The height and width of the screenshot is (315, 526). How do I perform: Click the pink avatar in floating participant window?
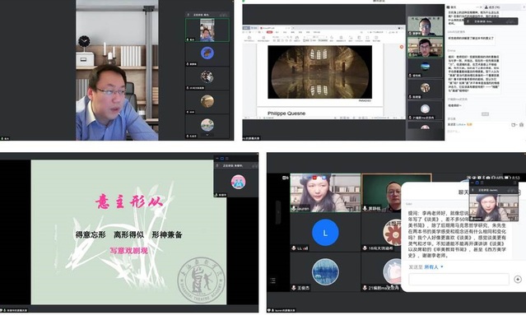(238, 182)
